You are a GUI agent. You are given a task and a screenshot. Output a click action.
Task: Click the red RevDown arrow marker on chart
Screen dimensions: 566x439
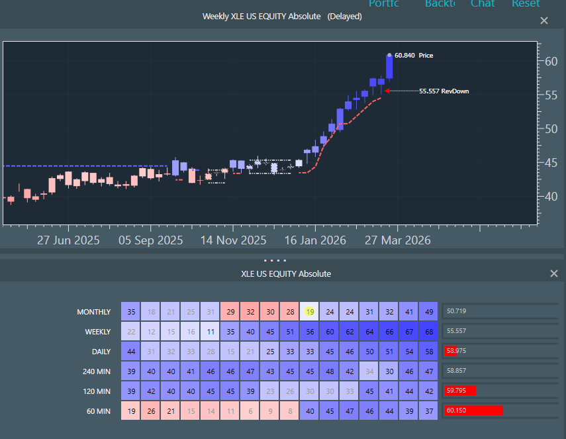pyautogui.click(x=387, y=91)
